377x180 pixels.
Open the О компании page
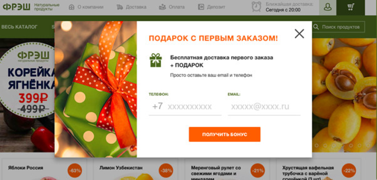click(x=90, y=7)
